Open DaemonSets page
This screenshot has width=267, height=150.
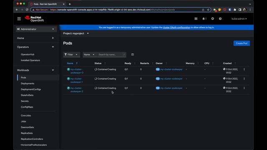[27, 127]
